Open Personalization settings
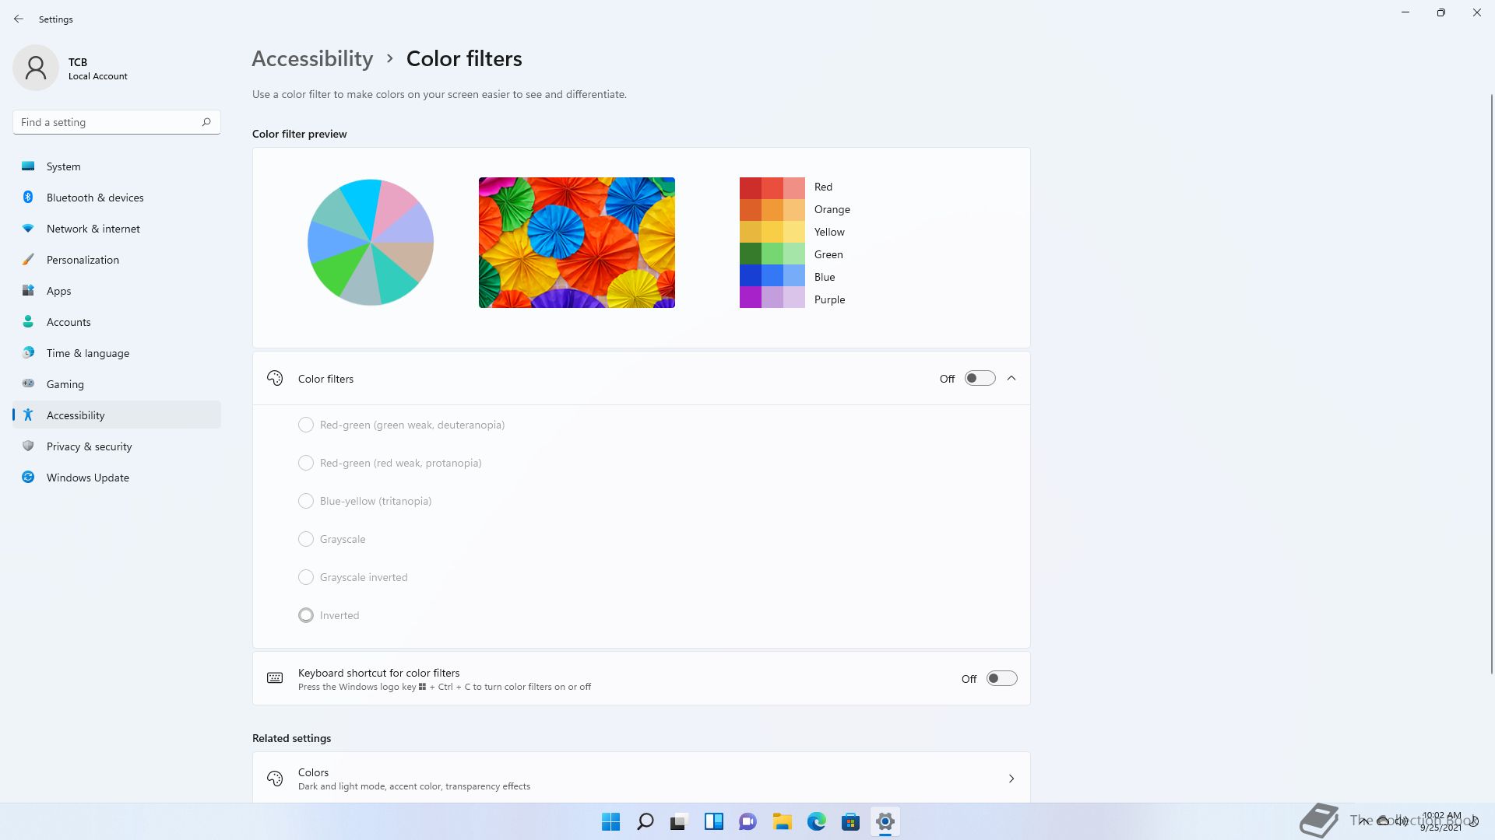The height and width of the screenshot is (840, 1495). click(x=117, y=259)
